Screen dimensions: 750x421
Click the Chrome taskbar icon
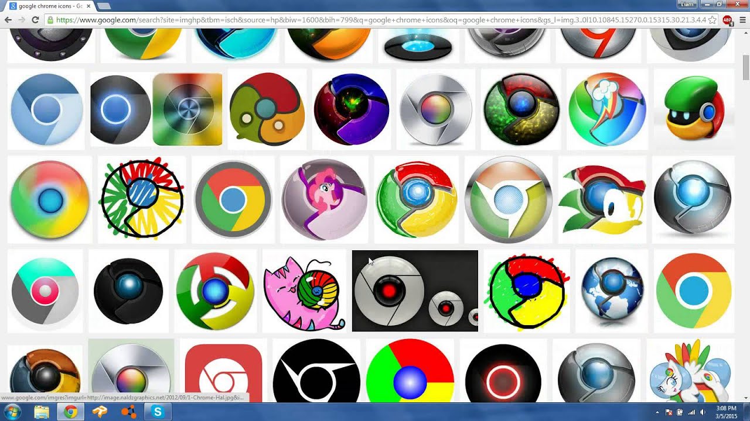click(x=71, y=412)
